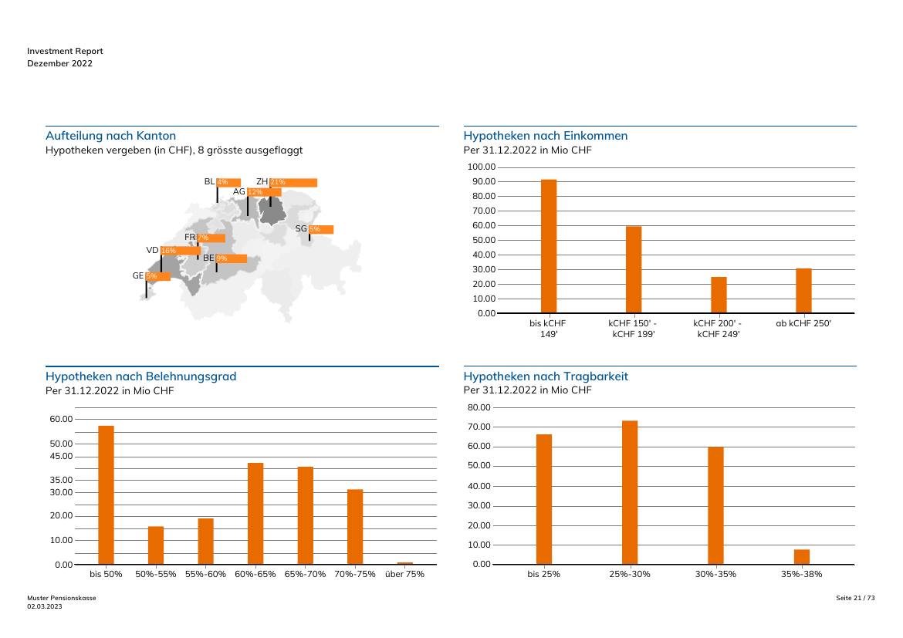Click the dark grey Zürich canton on map
The height and width of the screenshot is (638, 903).
[x=272, y=211]
